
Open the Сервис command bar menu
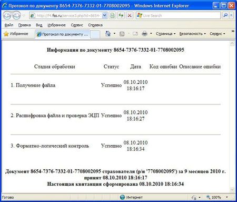pos(218,34)
